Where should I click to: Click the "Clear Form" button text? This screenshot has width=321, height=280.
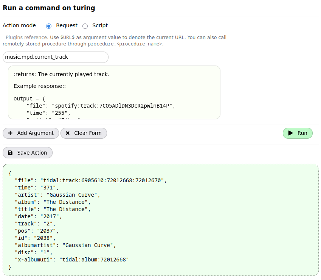tap(88, 133)
